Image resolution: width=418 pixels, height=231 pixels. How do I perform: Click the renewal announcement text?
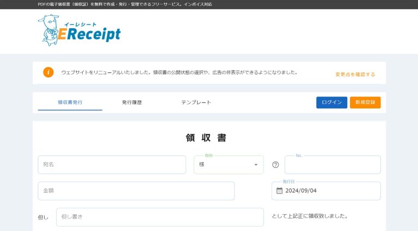coord(179,72)
